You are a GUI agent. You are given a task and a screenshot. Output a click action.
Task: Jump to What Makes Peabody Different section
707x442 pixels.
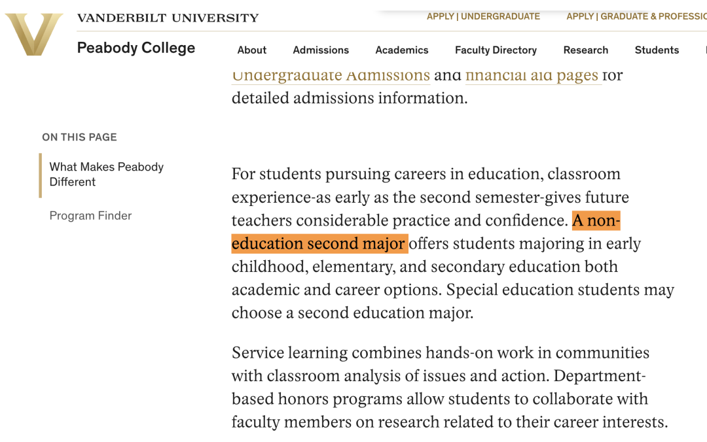point(107,175)
